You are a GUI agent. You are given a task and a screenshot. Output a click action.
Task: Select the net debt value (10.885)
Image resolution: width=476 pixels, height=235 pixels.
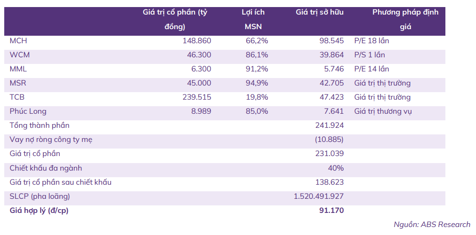(x=329, y=140)
